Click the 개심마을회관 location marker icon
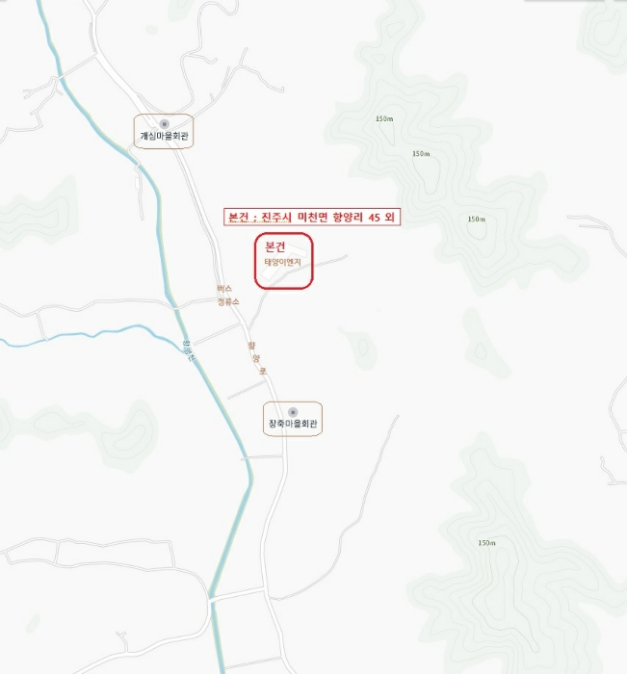Image resolution: width=627 pixels, height=674 pixels. 164,124
